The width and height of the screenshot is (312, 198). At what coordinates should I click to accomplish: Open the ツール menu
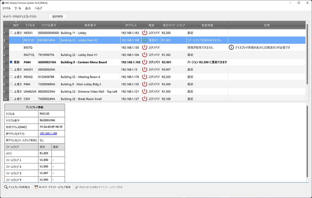(18, 8)
